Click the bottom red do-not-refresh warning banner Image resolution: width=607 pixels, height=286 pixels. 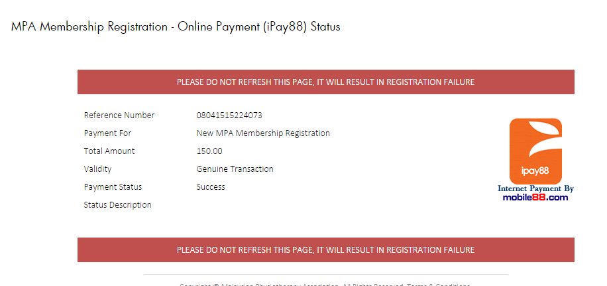click(x=325, y=250)
